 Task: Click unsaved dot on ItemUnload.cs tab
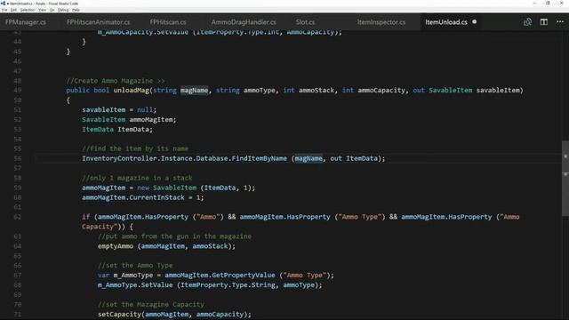[x=474, y=22]
